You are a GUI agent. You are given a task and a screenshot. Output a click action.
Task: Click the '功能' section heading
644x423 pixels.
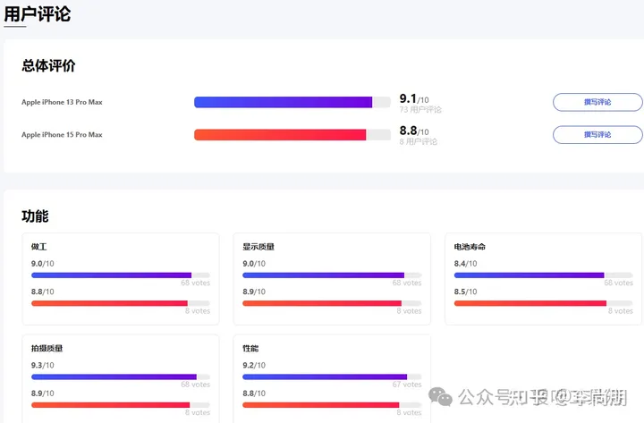point(35,216)
